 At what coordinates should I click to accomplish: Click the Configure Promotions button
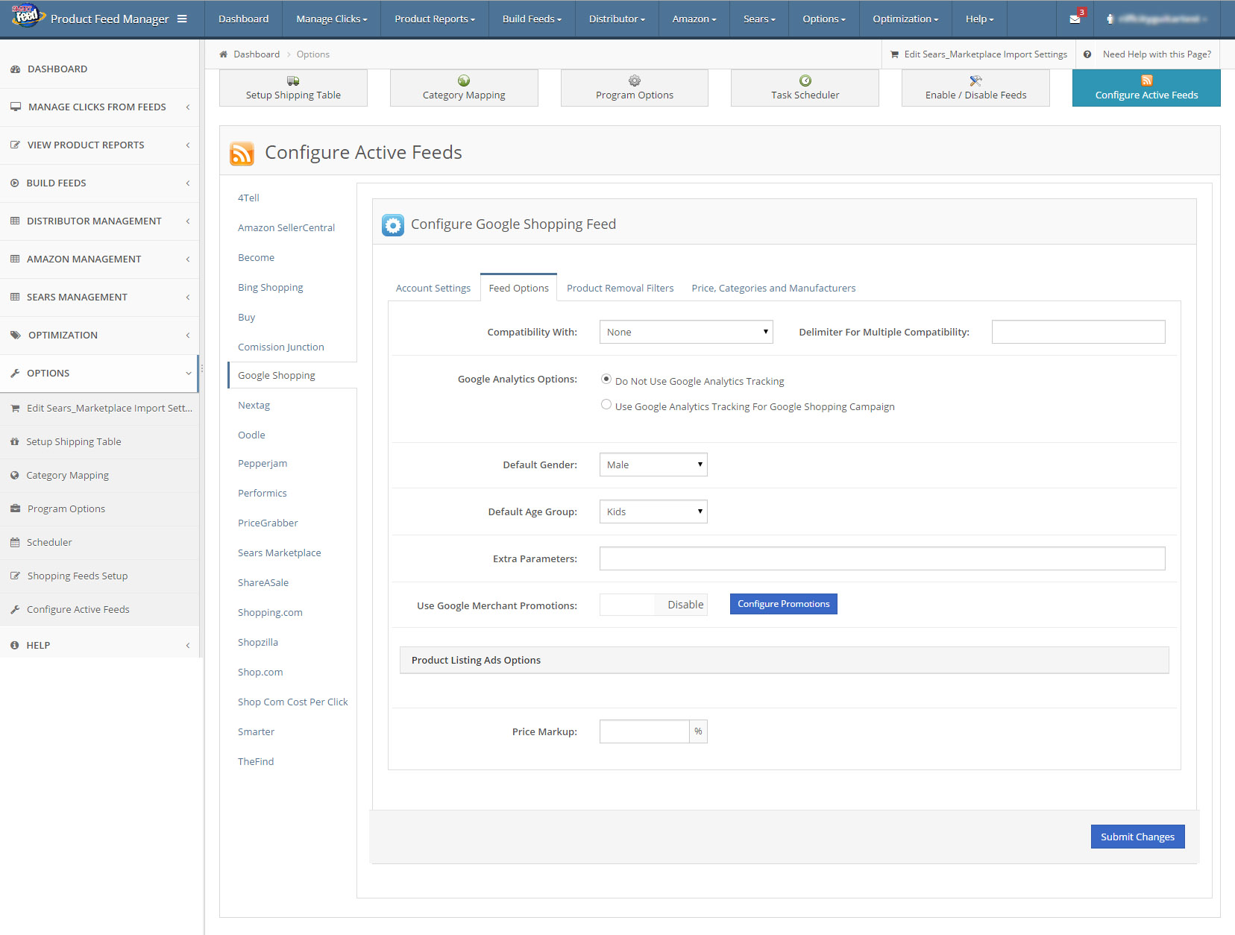coord(783,604)
